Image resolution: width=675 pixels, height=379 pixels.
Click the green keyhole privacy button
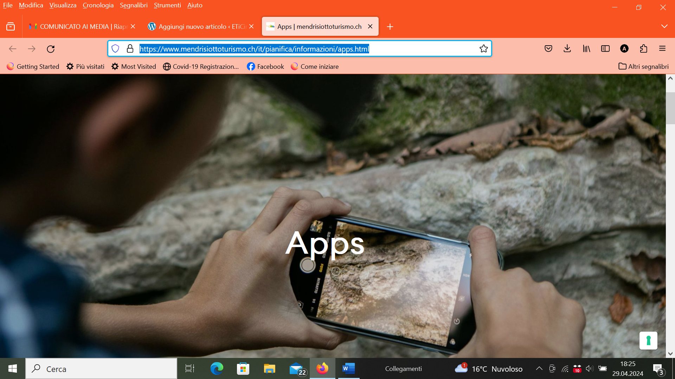648,340
